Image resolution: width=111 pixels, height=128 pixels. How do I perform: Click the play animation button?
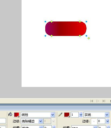98,101
